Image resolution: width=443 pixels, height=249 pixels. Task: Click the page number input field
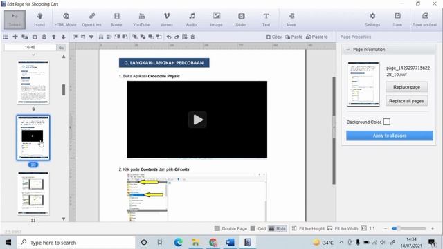pyautogui.click(x=30, y=48)
